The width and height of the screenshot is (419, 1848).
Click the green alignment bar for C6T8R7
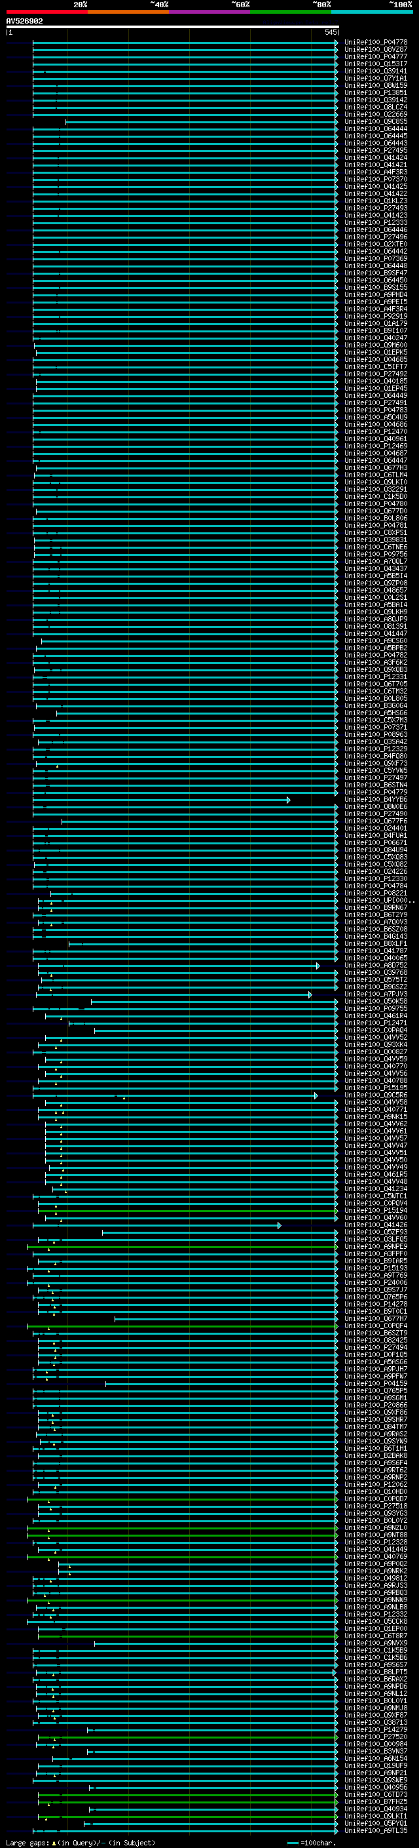(x=186, y=1636)
